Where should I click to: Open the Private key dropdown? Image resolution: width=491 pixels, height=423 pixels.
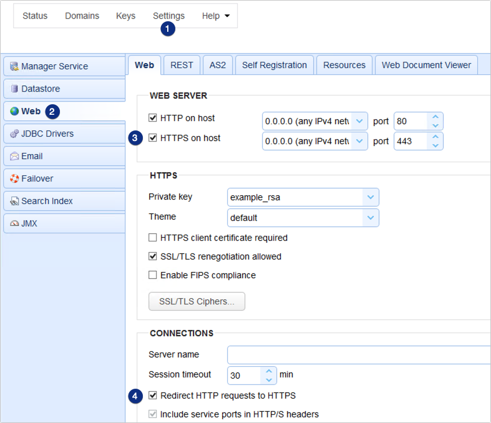pyautogui.click(x=370, y=197)
